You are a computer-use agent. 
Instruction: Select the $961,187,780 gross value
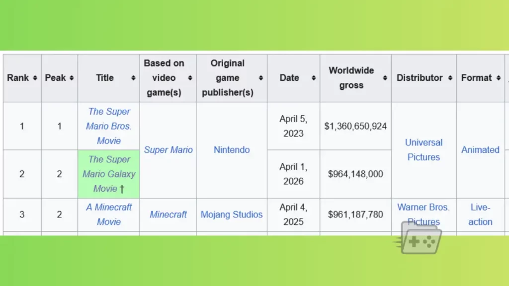tap(355, 214)
